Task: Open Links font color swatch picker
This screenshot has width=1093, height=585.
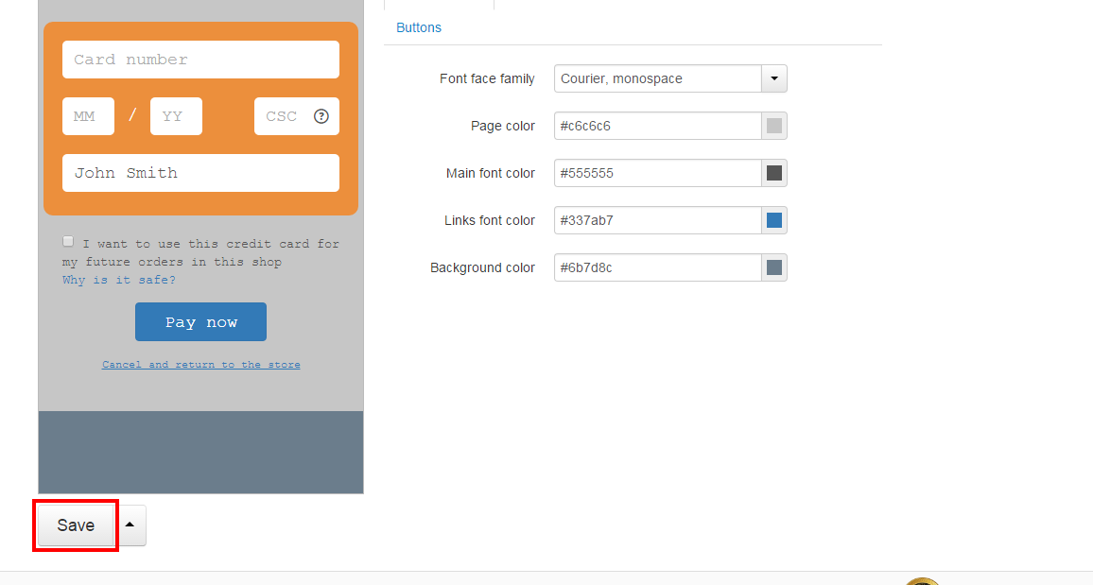Action: tap(773, 221)
